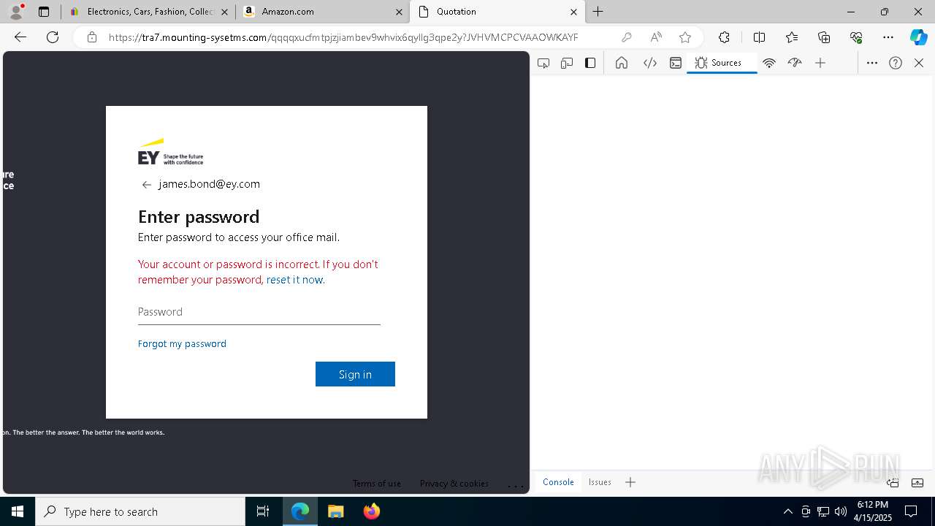Open DevTools Help icon
Screen dimensions: 935x526
[896, 63]
